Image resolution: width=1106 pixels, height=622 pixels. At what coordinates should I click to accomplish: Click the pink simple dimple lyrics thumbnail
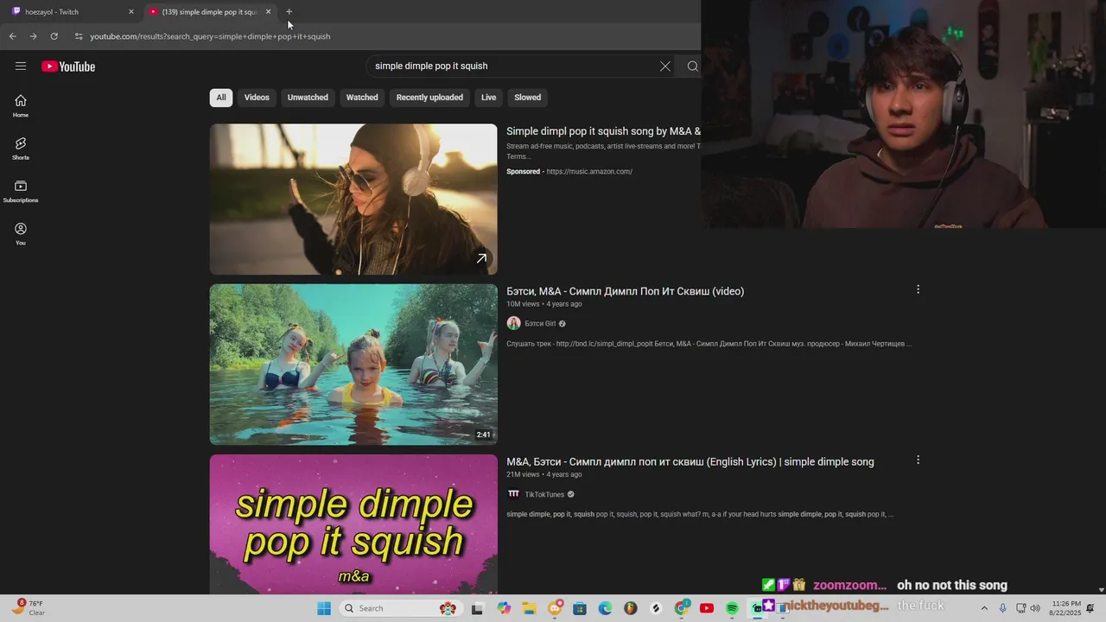coord(353,524)
